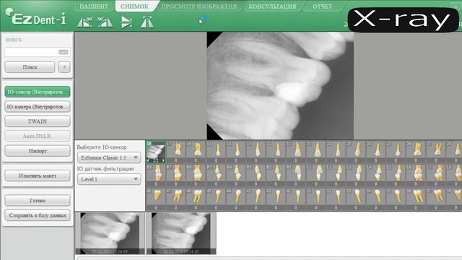Select tooth 18 cell with X-ray preview
Image resolution: width=462 pixels, height=260 pixels.
156,152
